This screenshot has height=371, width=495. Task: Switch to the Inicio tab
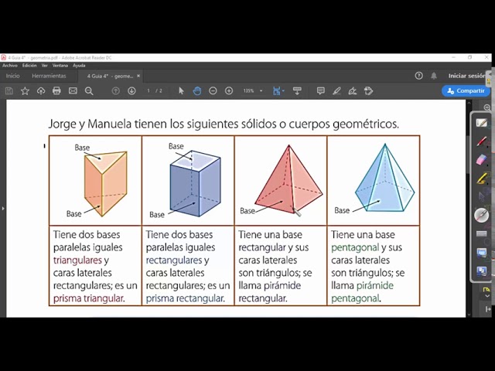pos(12,76)
